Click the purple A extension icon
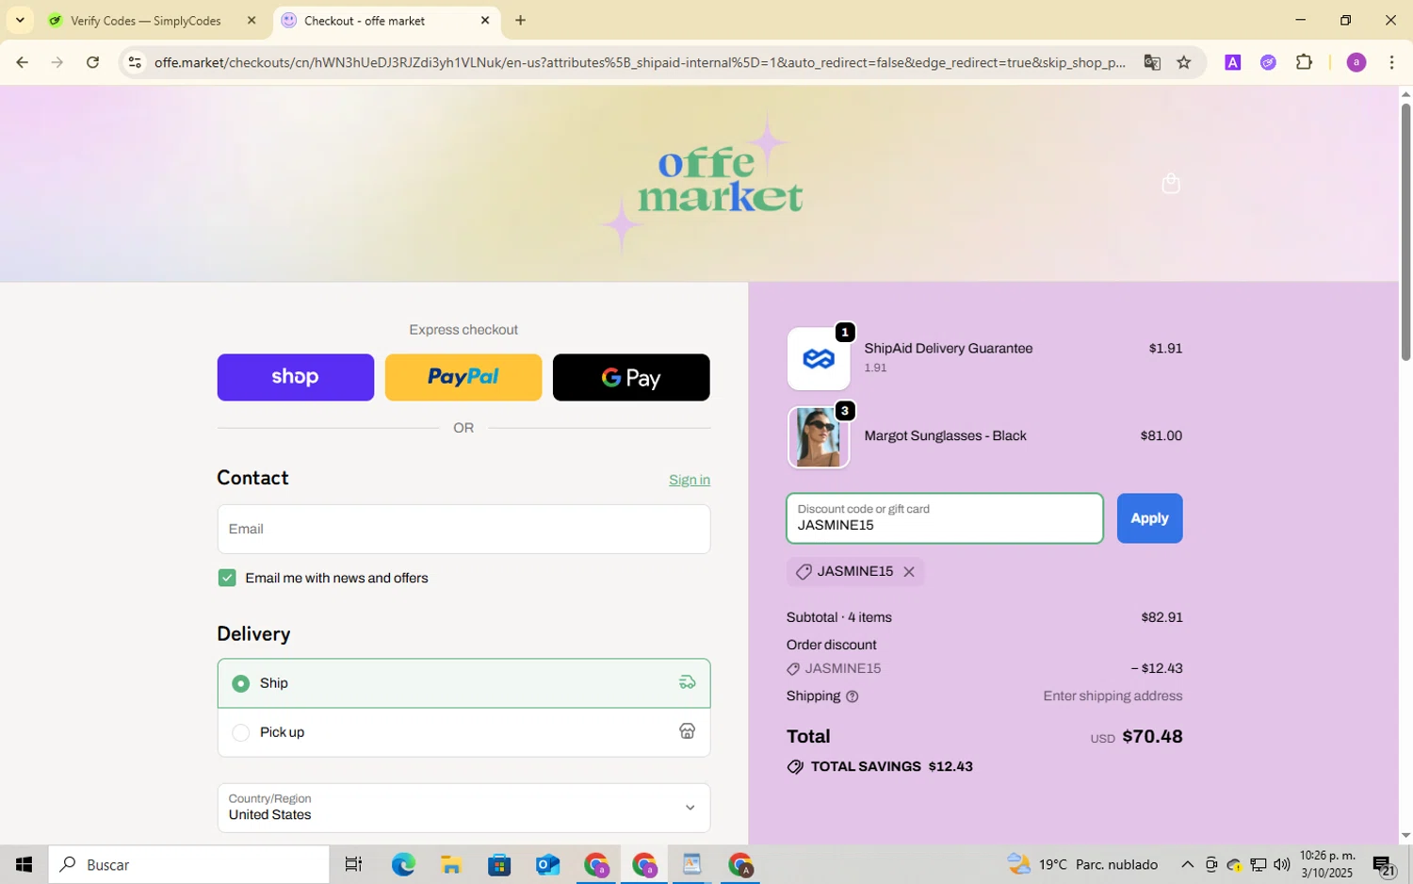This screenshot has height=884, width=1413. click(1232, 62)
